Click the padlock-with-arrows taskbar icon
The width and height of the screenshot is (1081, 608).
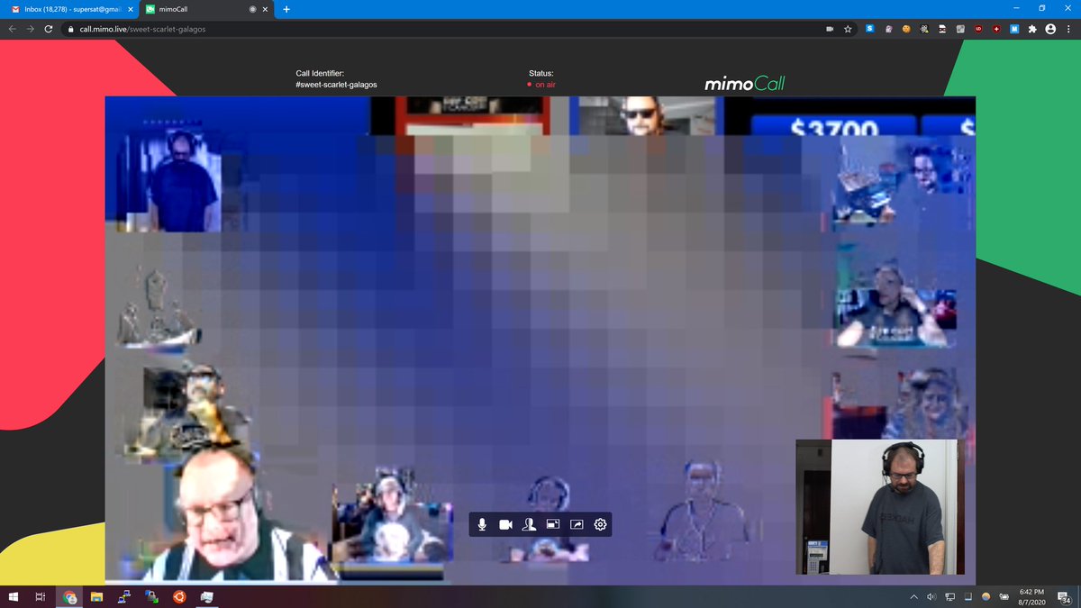pos(151,596)
